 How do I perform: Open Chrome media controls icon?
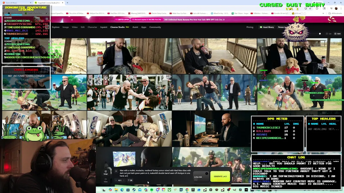coord(331,8)
